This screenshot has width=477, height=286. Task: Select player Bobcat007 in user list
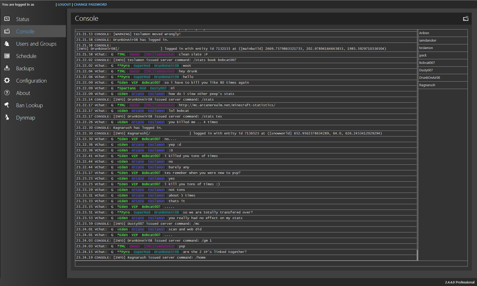[x=443, y=63]
